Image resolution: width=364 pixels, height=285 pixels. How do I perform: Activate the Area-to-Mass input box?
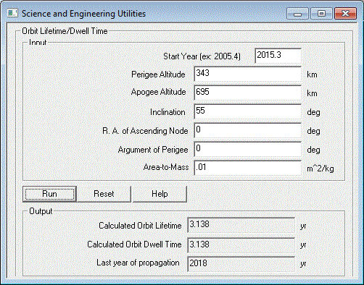[247, 168]
